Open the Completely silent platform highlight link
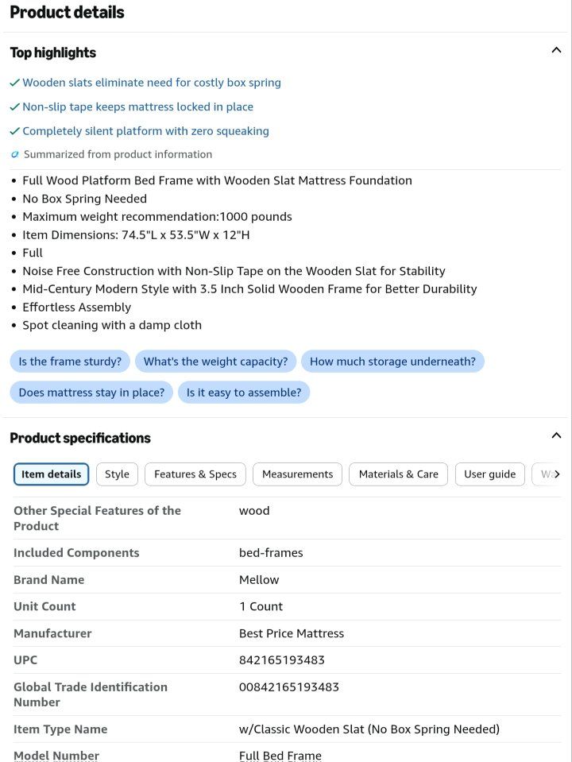Screen dimensions: 572x762 coord(146,131)
